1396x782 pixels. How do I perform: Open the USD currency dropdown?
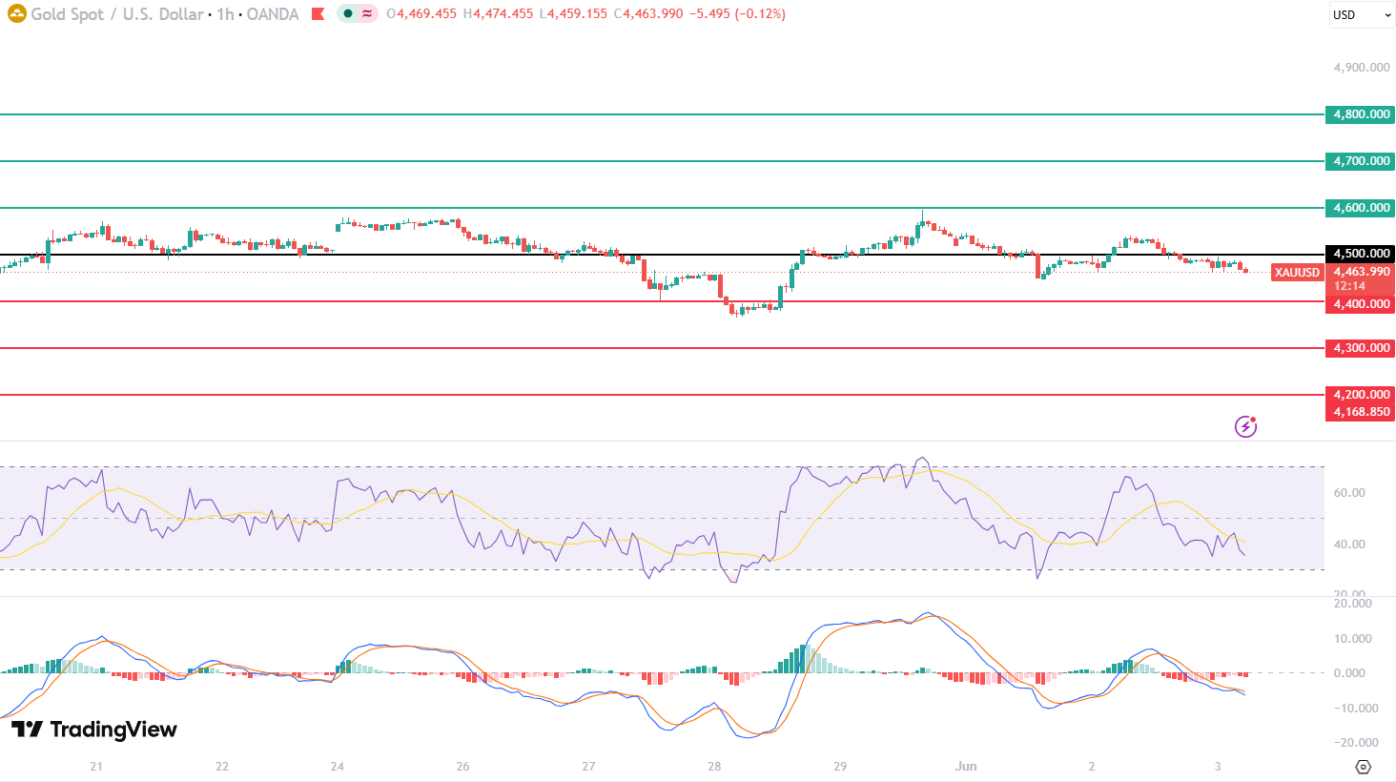pos(1362,15)
